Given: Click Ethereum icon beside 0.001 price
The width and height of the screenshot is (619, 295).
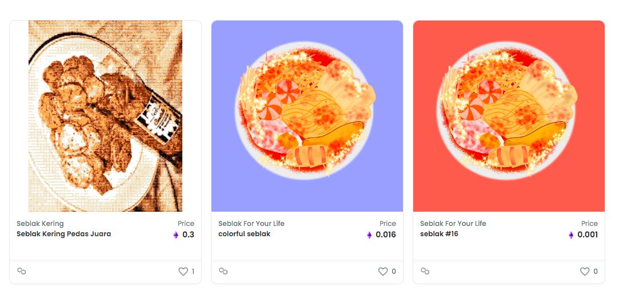Looking at the screenshot, I should [571, 235].
